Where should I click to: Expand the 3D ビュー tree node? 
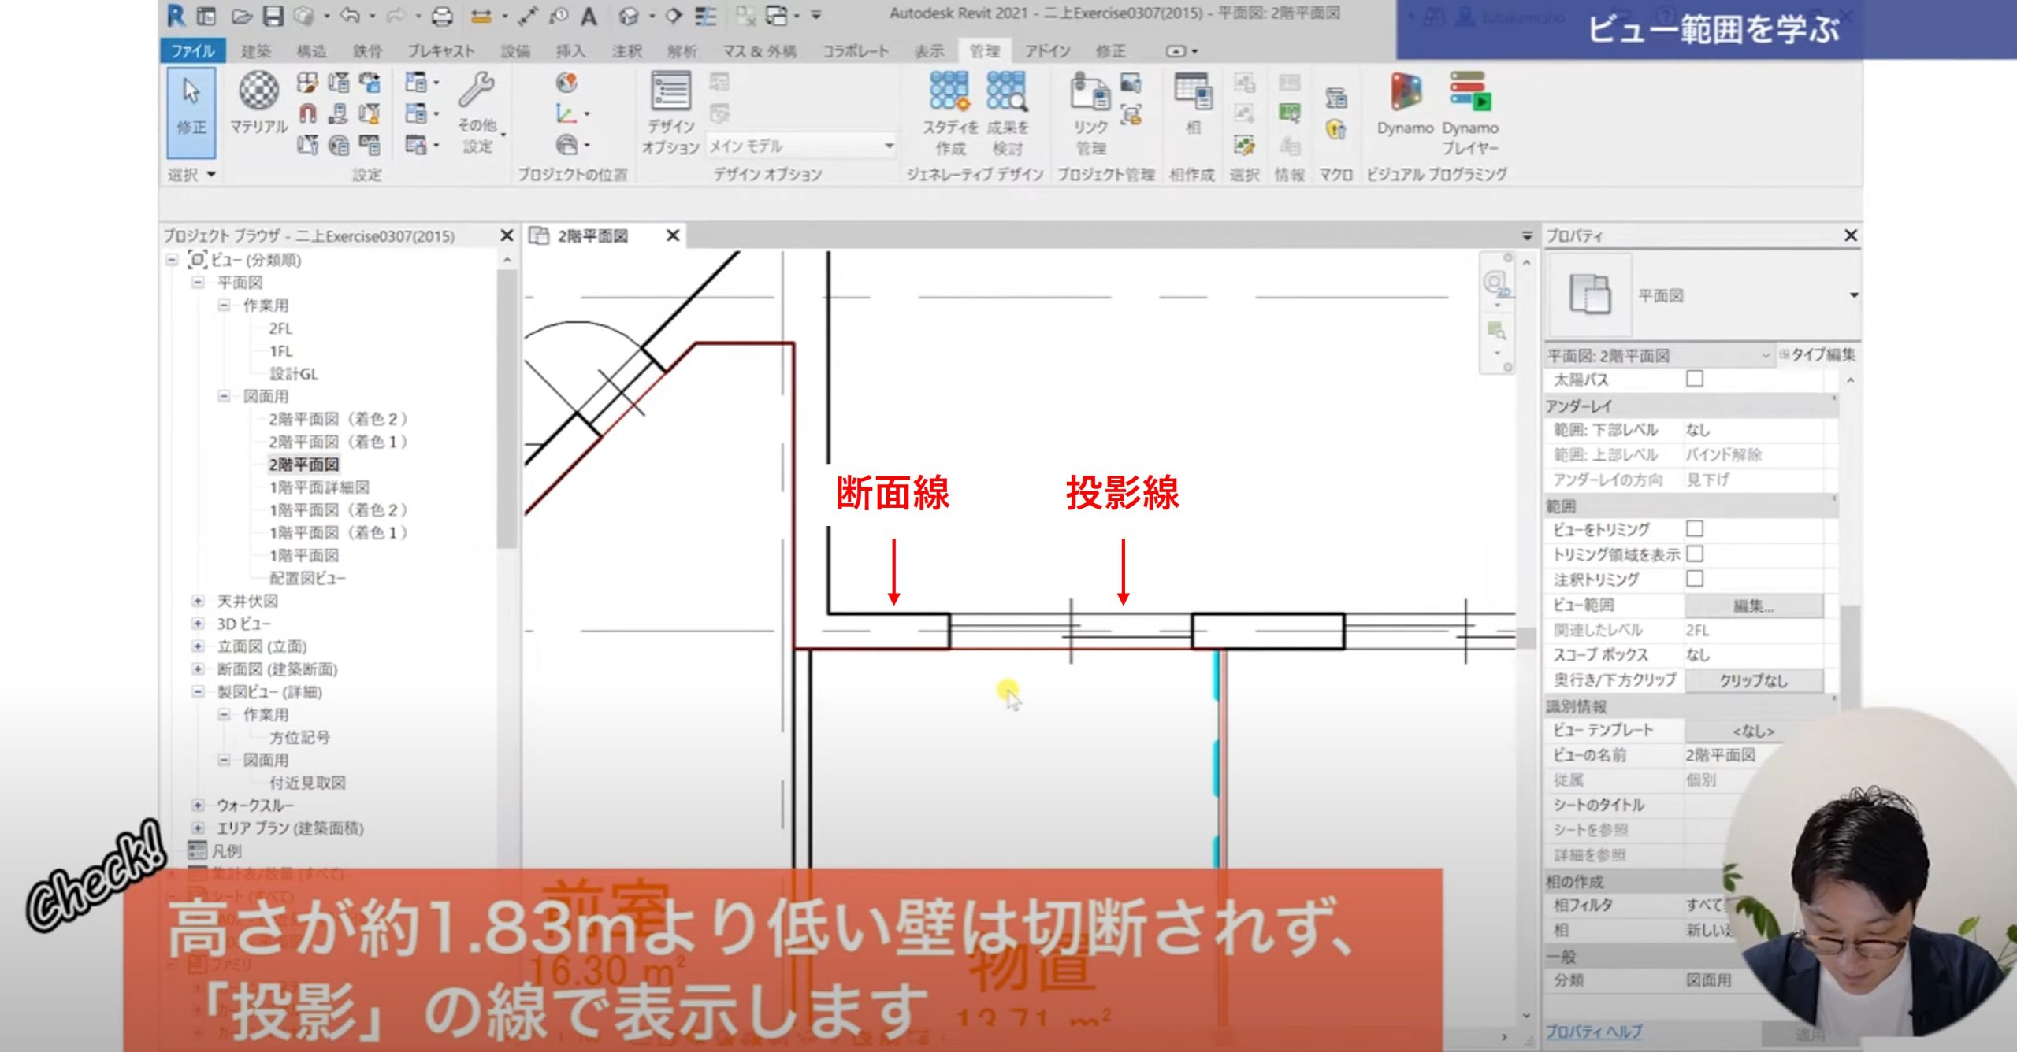tap(199, 624)
